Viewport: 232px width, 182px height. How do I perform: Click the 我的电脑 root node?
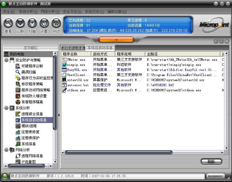pyautogui.click(x=17, y=54)
